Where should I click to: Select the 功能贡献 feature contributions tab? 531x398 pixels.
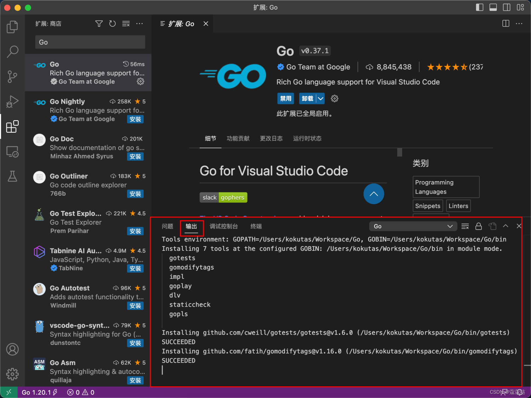[238, 138]
